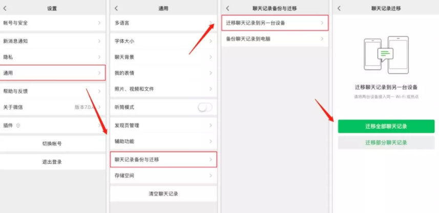Tap back arrow on the 通用 screen

(116, 8)
